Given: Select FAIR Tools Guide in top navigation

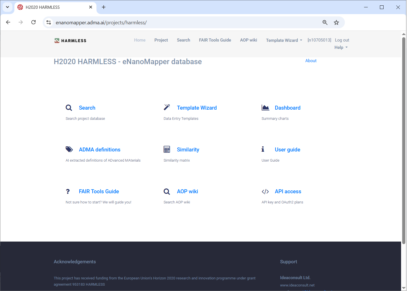Looking at the screenshot, I should pos(215,40).
